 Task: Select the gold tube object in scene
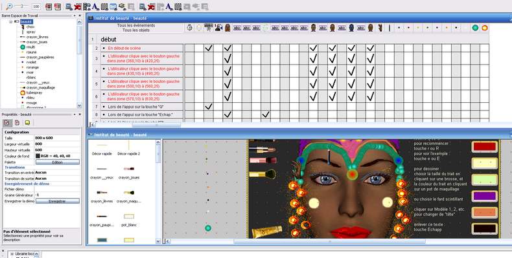[x=266, y=231]
